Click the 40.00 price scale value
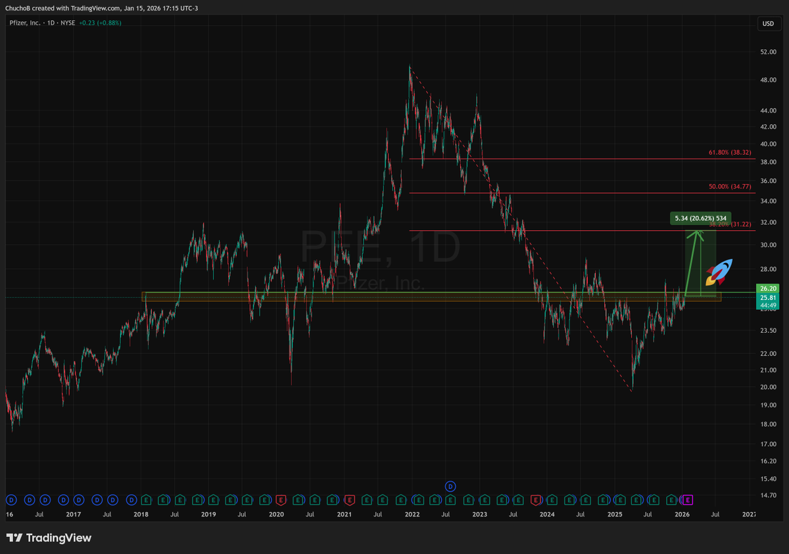 pos(768,143)
